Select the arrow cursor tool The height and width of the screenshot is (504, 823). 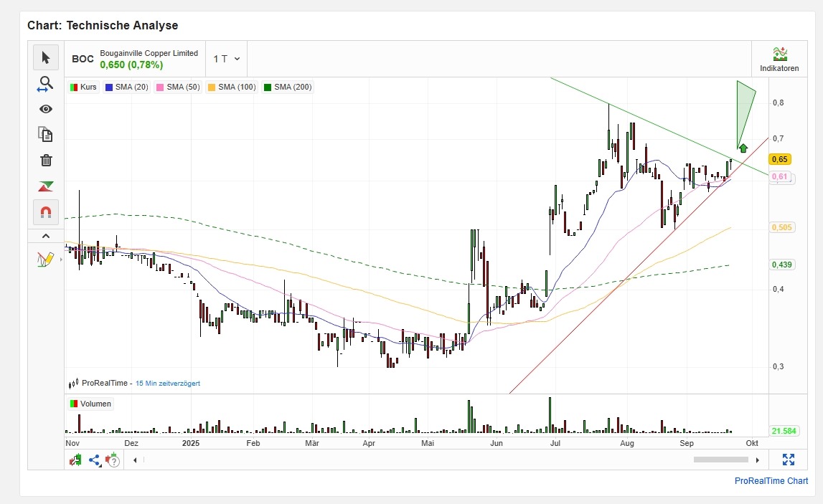[x=46, y=57]
